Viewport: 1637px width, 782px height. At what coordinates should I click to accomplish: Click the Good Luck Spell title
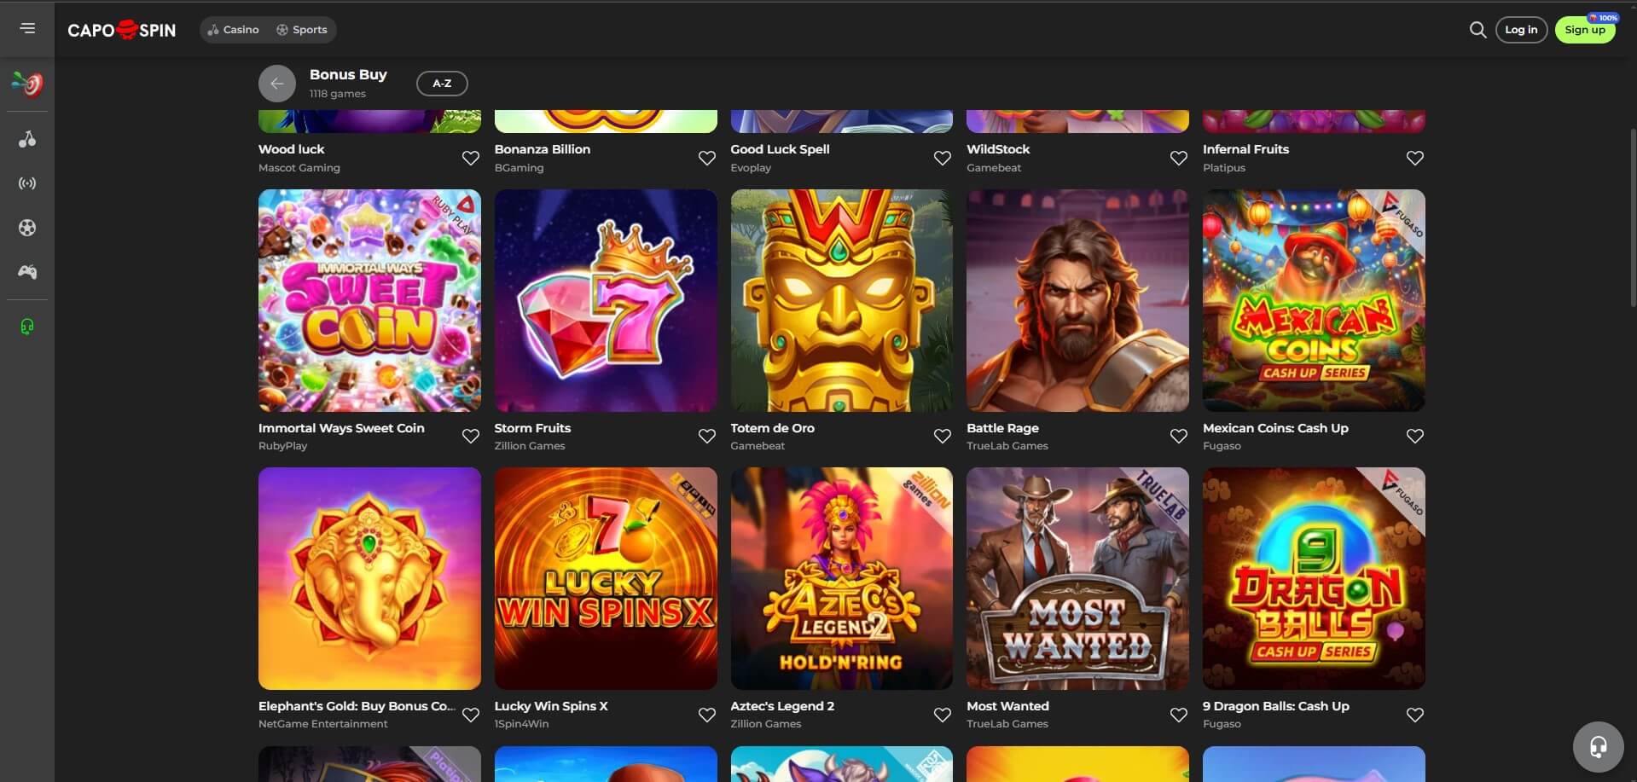pos(780,149)
